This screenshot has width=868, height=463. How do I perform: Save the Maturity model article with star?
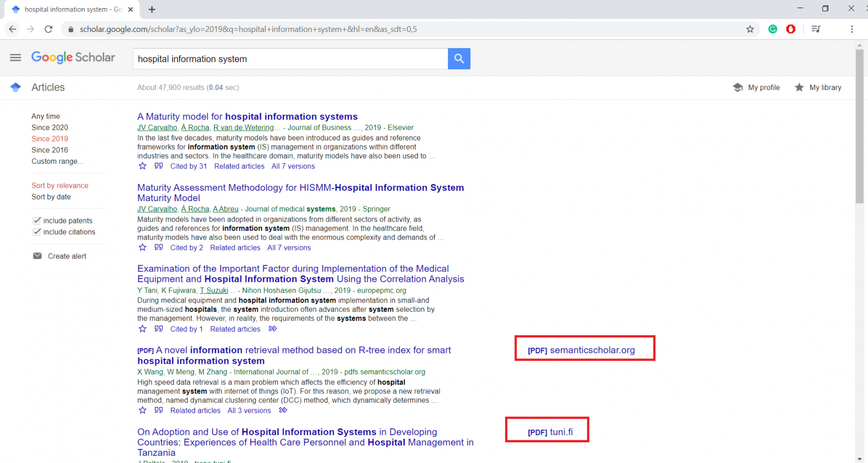143,166
